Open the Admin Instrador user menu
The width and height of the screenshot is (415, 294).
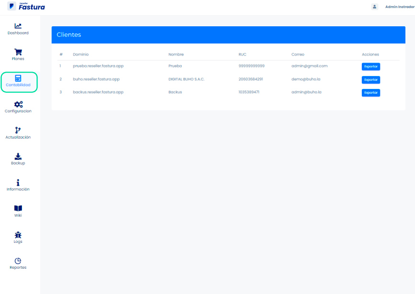(400, 7)
